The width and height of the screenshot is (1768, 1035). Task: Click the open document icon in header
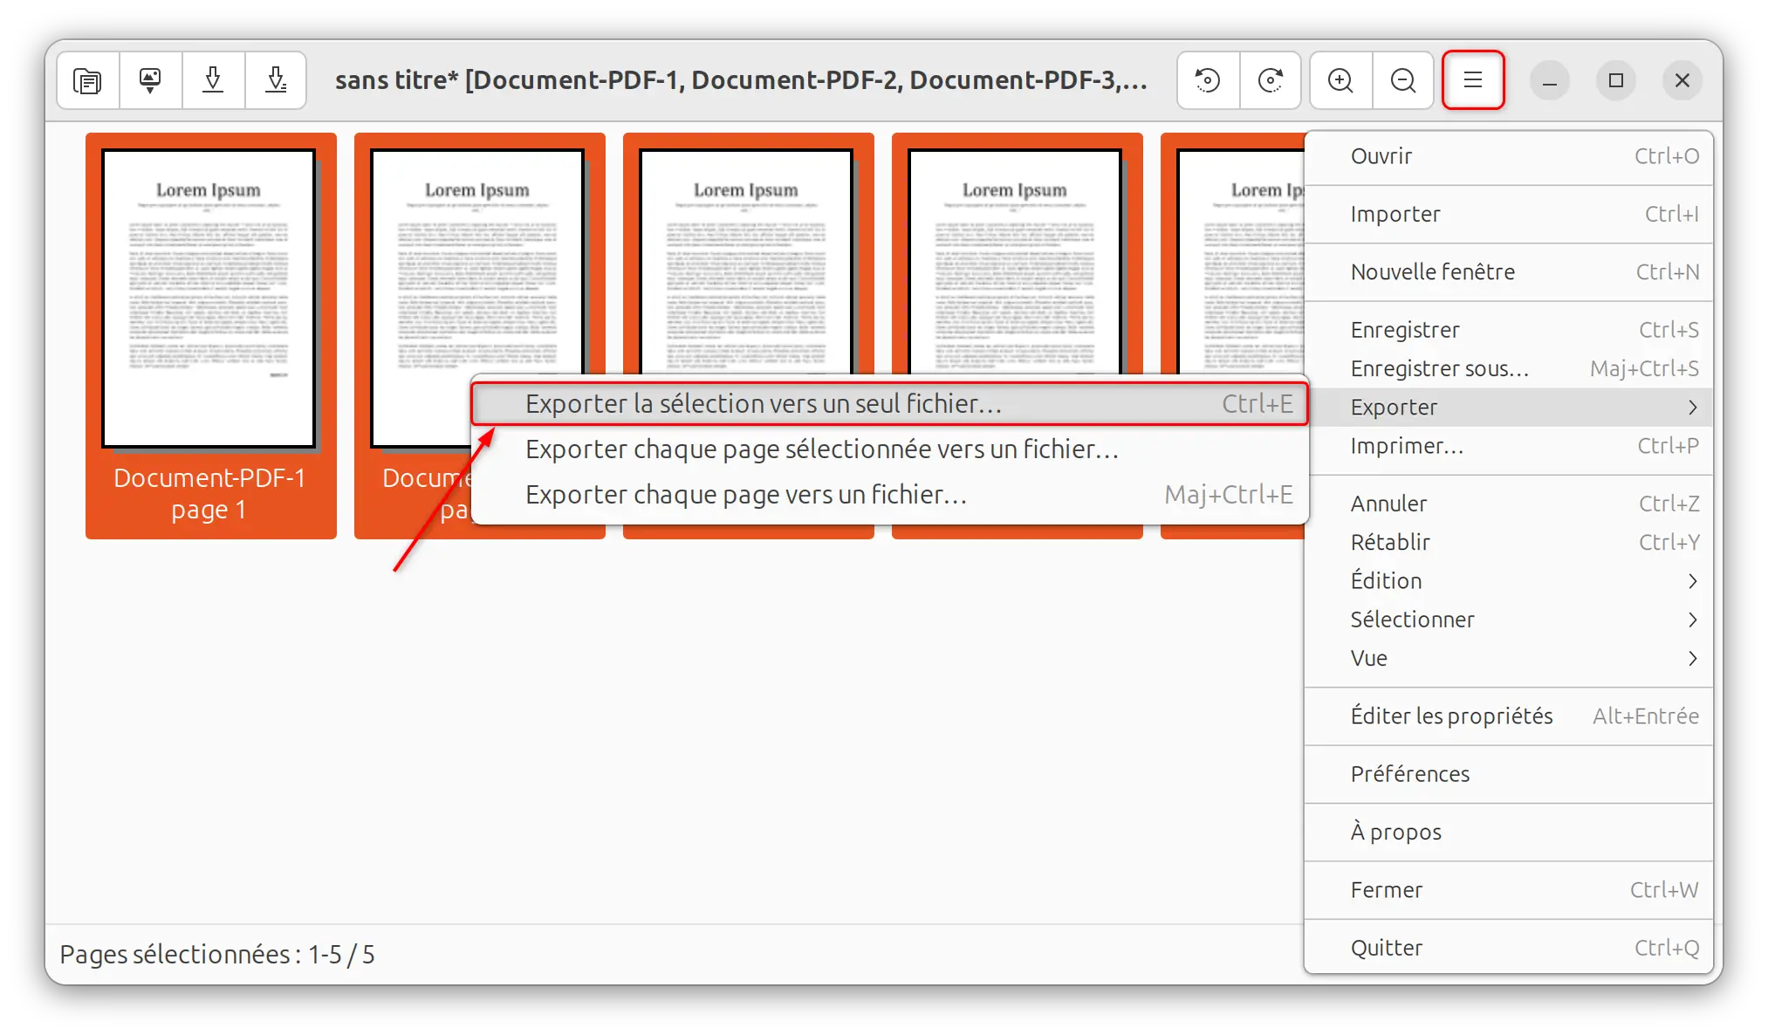[88, 80]
